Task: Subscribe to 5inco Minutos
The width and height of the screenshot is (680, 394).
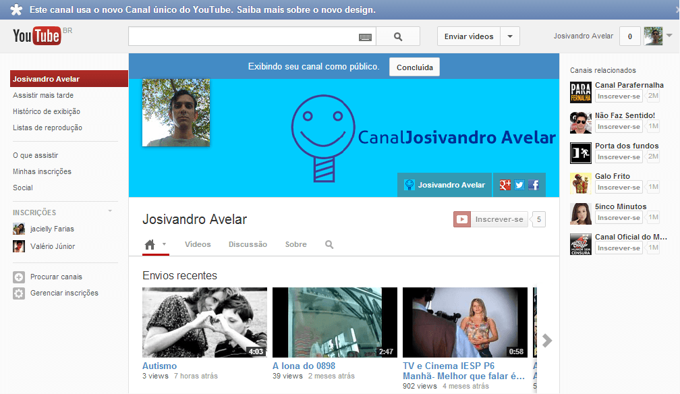Action: pyautogui.click(x=619, y=218)
